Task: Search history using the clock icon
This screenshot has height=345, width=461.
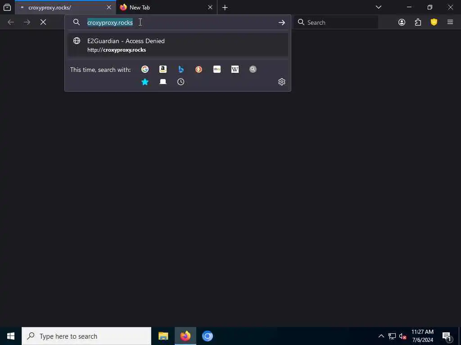Action: pyautogui.click(x=181, y=82)
